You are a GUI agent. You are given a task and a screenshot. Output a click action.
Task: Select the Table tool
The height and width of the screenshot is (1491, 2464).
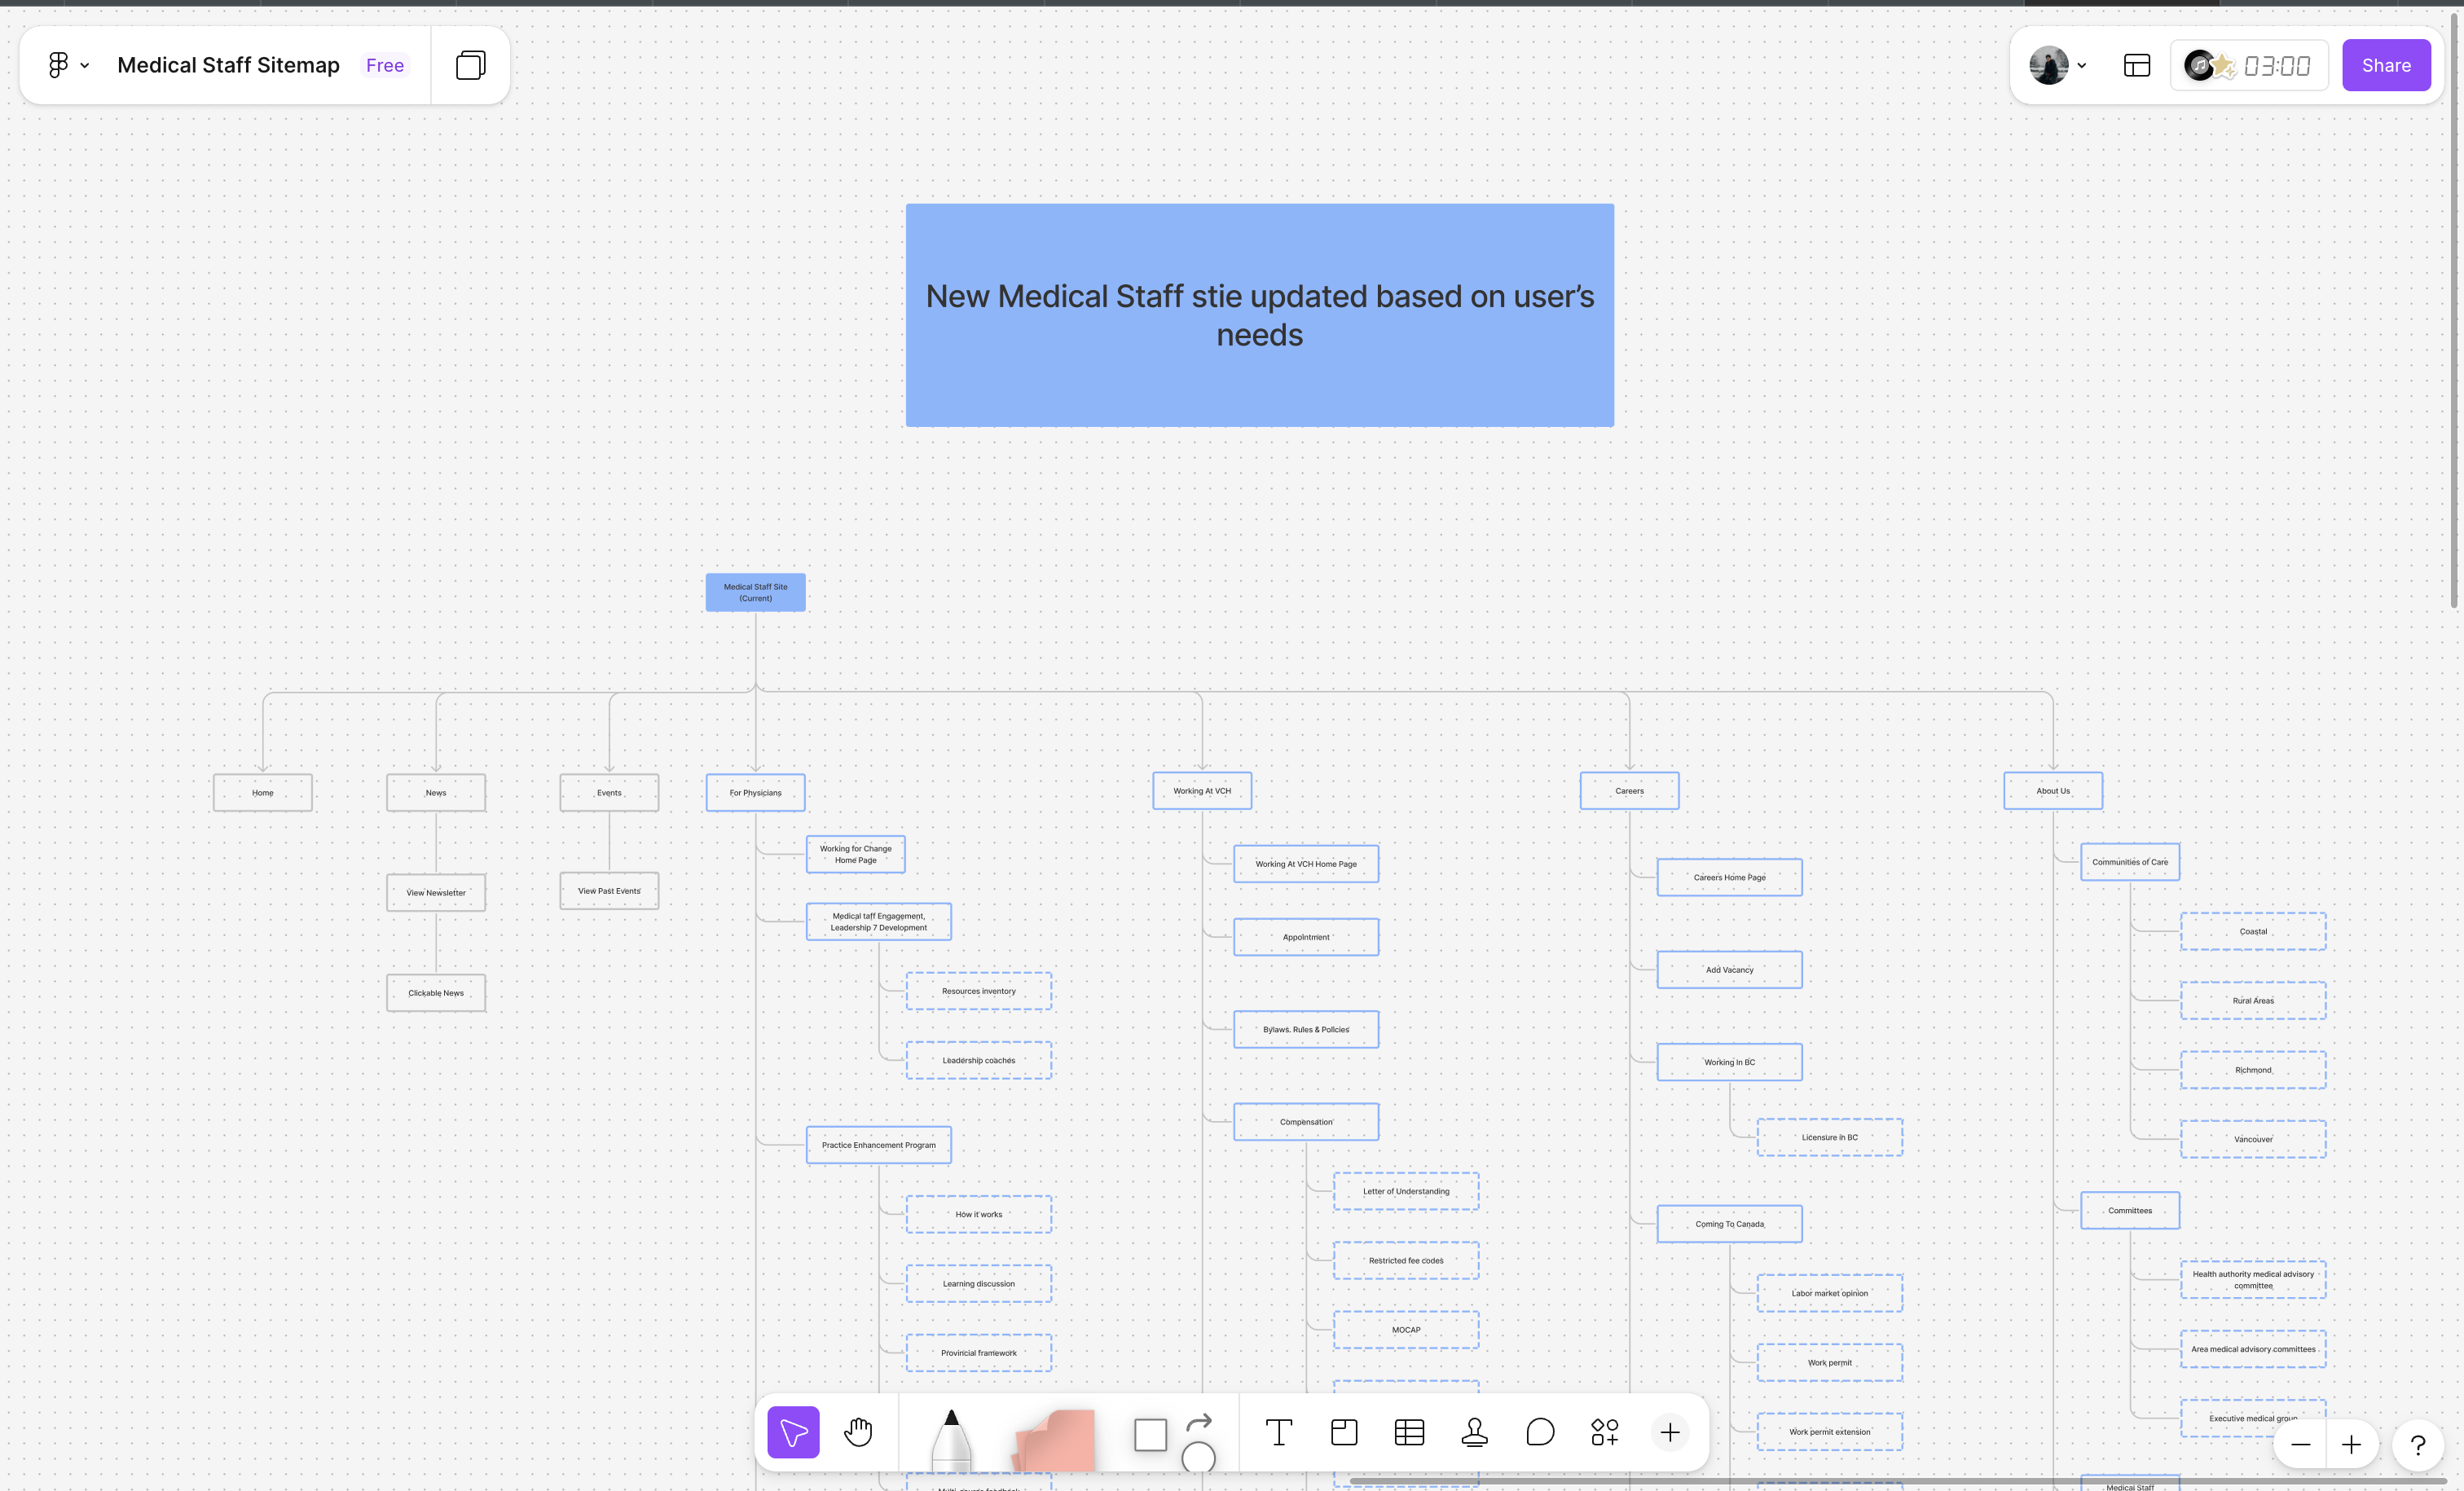[1409, 1432]
